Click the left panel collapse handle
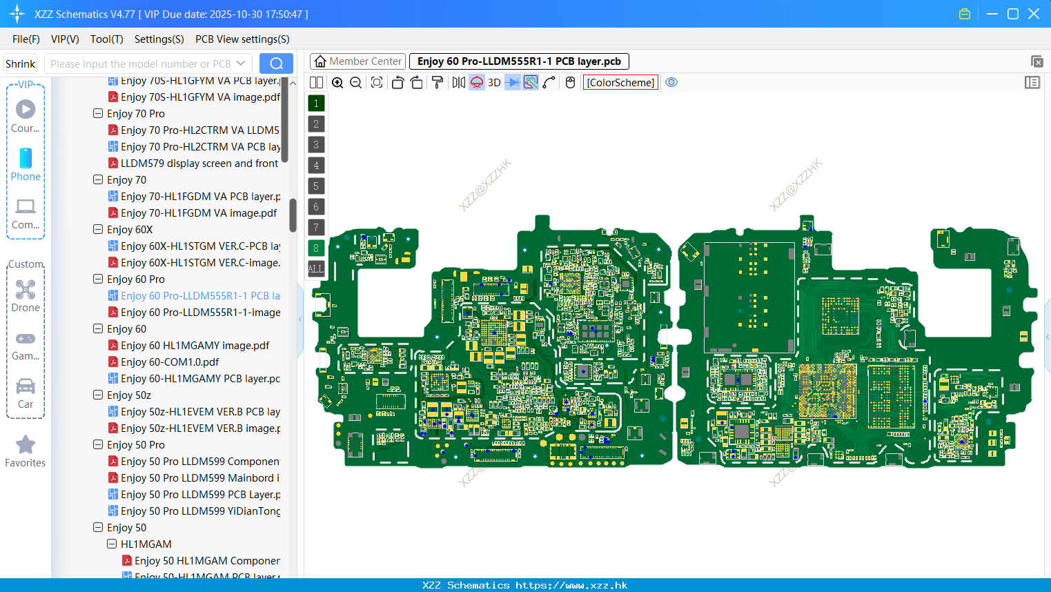The image size is (1051, 592). tap(300, 319)
